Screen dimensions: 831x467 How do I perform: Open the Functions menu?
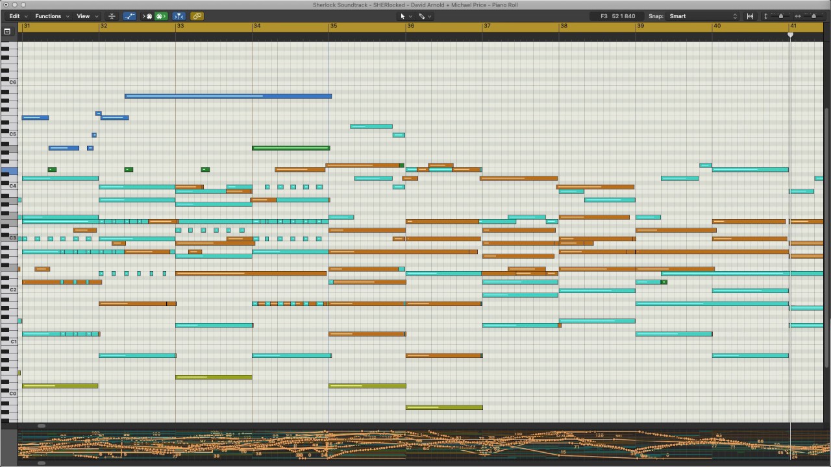tap(52, 16)
